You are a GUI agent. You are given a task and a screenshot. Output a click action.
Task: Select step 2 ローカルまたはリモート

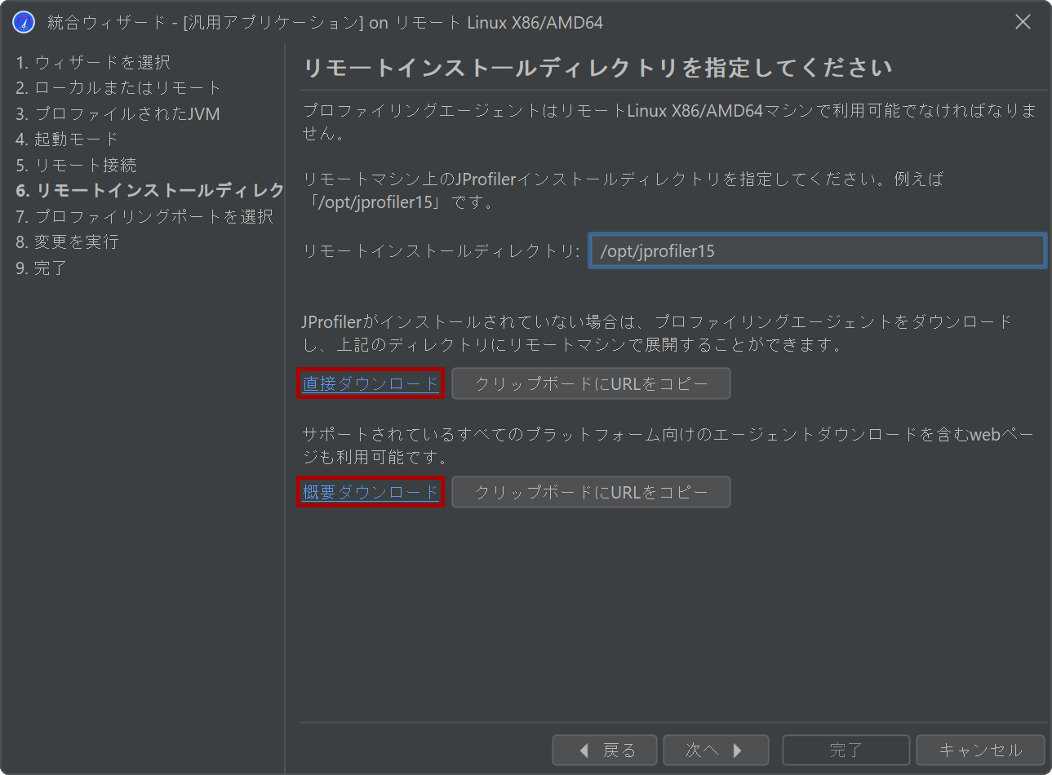pos(118,87)
